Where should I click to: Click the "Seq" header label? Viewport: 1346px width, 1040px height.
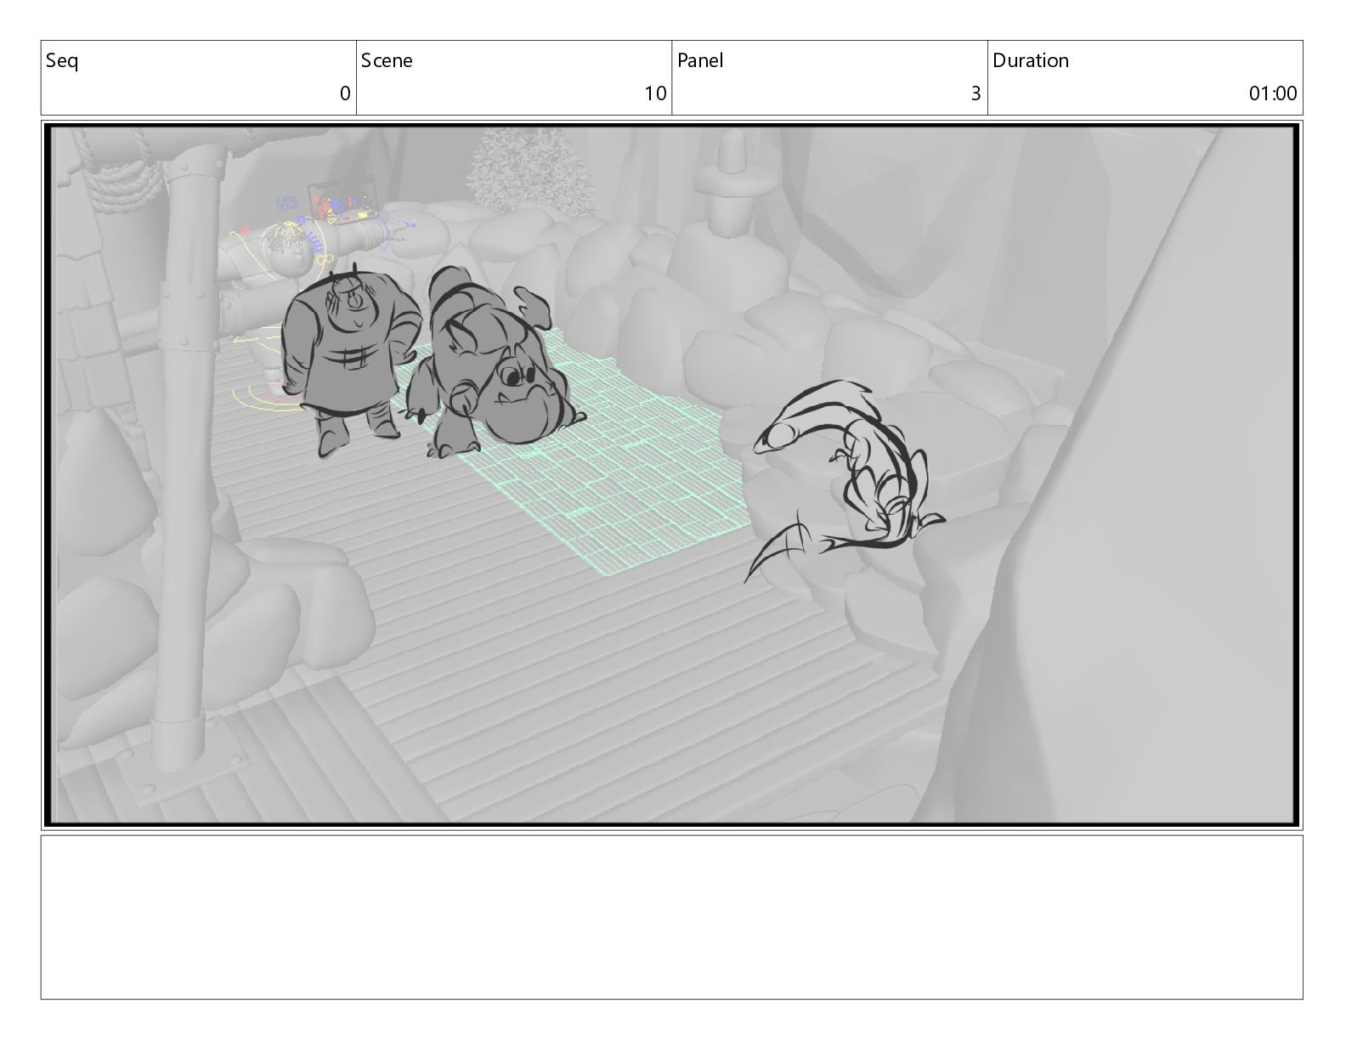point(62,61)
